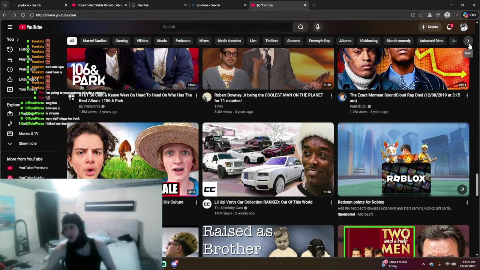Open options for Lil Uzi Vert video

(x=331, y=202)
